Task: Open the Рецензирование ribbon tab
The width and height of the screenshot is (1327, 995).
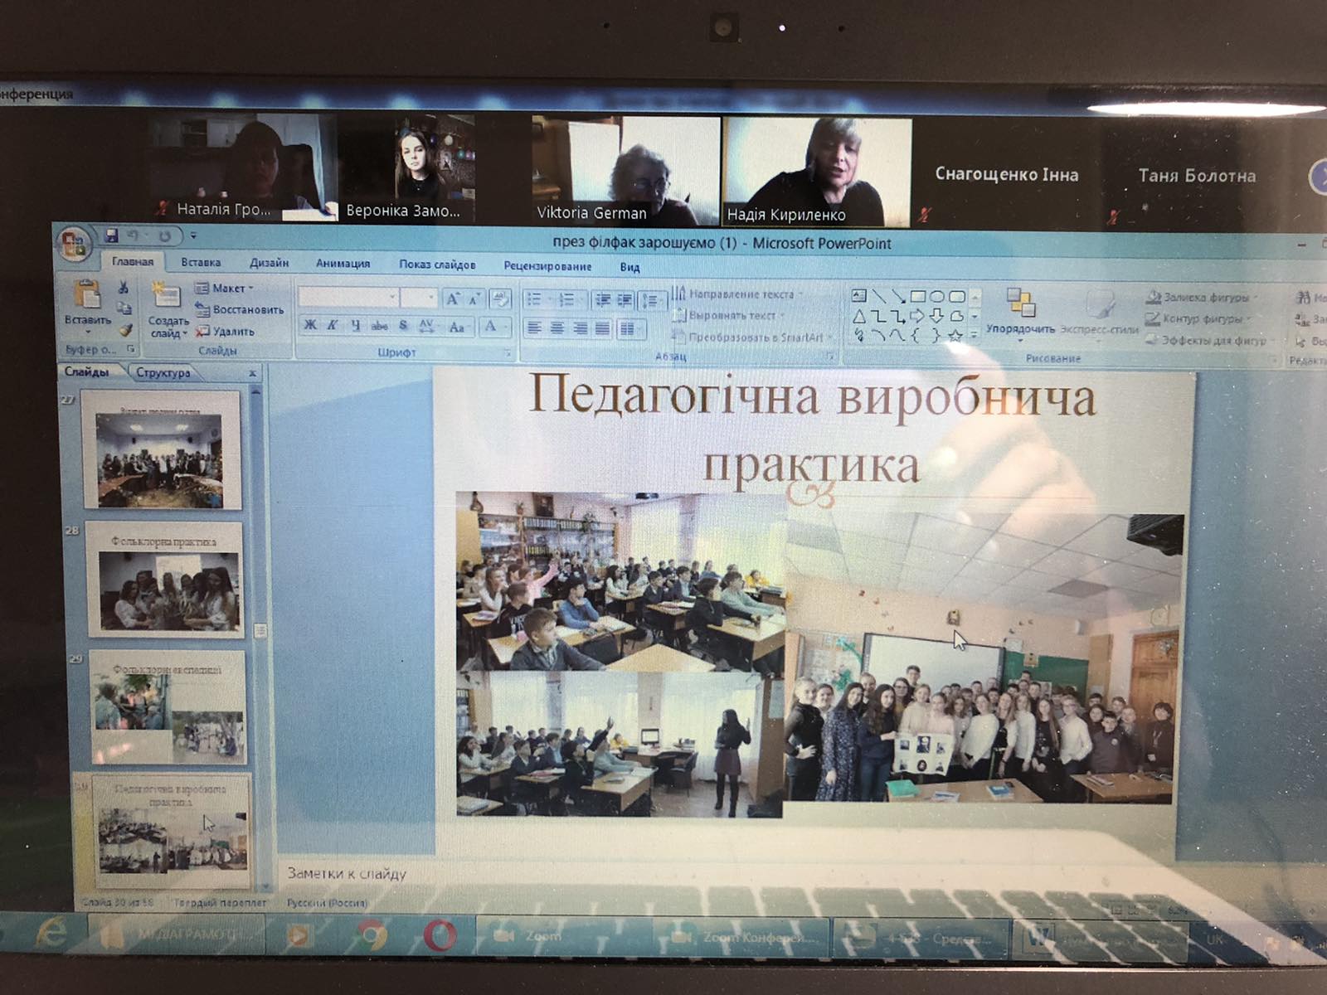Action: click(547, 266)
